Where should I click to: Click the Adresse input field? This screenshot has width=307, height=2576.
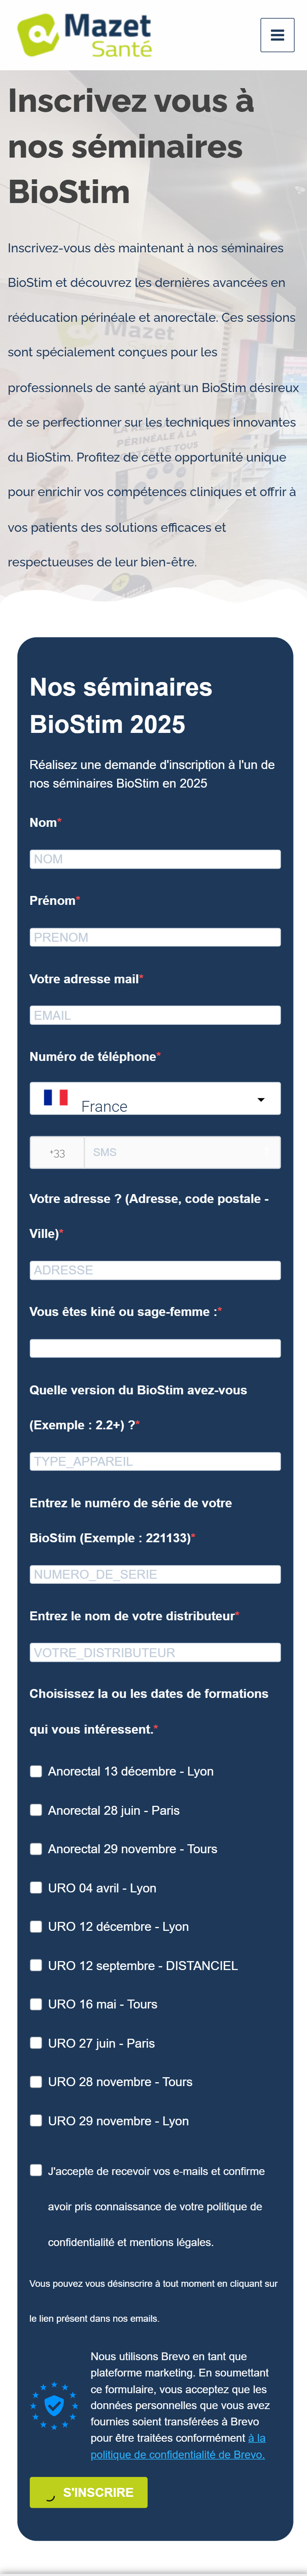155,1270
